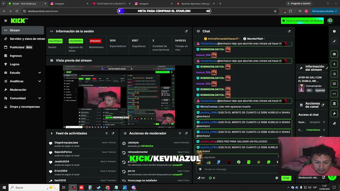
Task: Toggle the stream preview panel icon
Action: (x=334, y=54)
